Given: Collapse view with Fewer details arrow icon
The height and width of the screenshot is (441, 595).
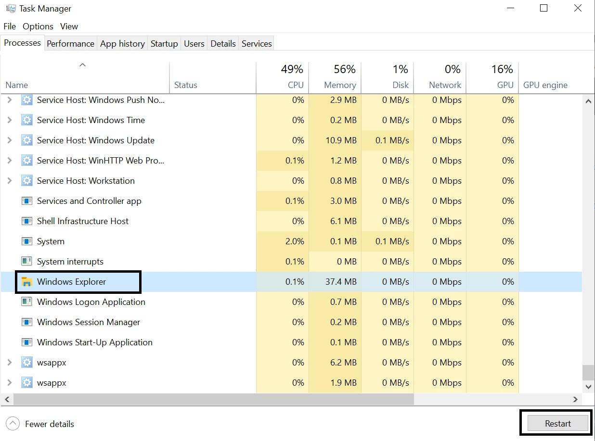Looking at the screenshot, I should coord(13,424).
